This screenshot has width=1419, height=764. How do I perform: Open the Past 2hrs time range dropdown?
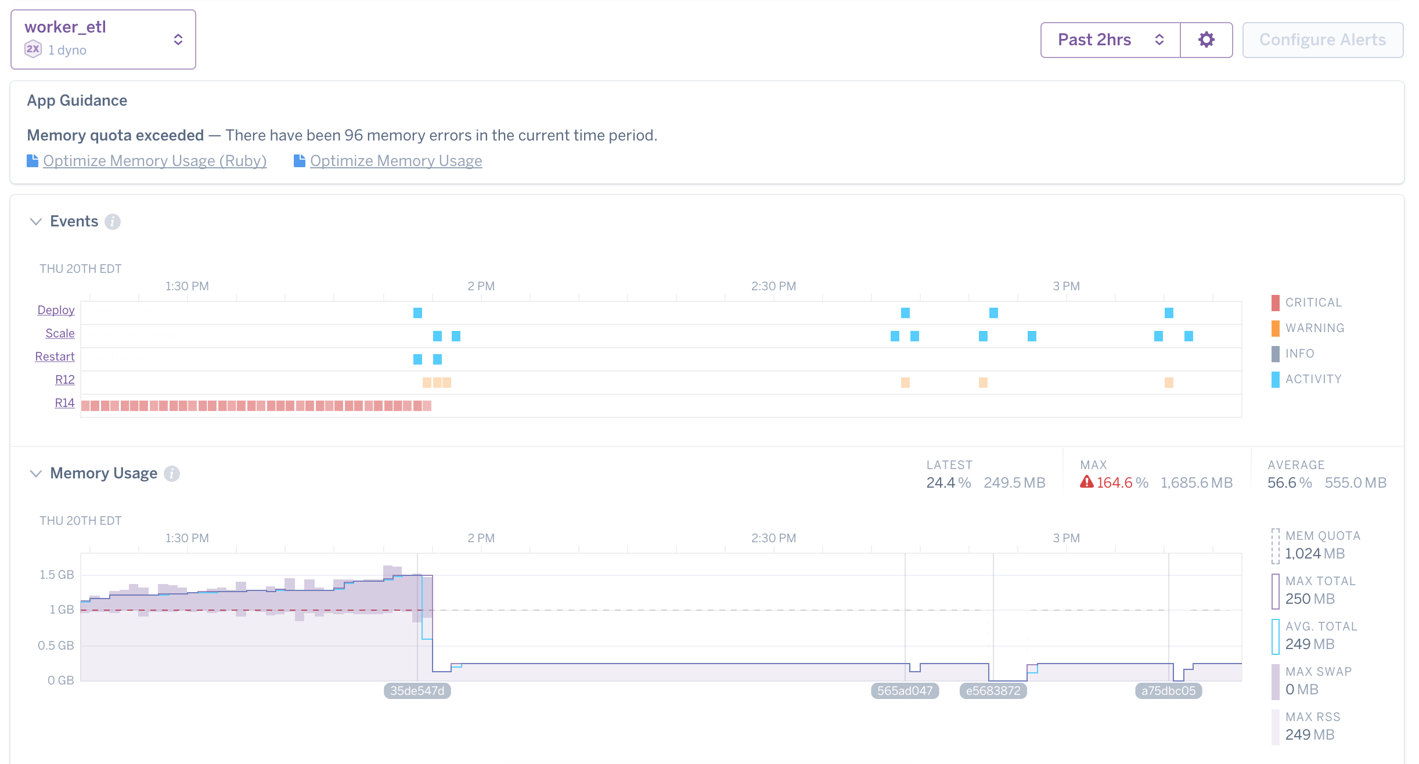(x=1108, y=39)
